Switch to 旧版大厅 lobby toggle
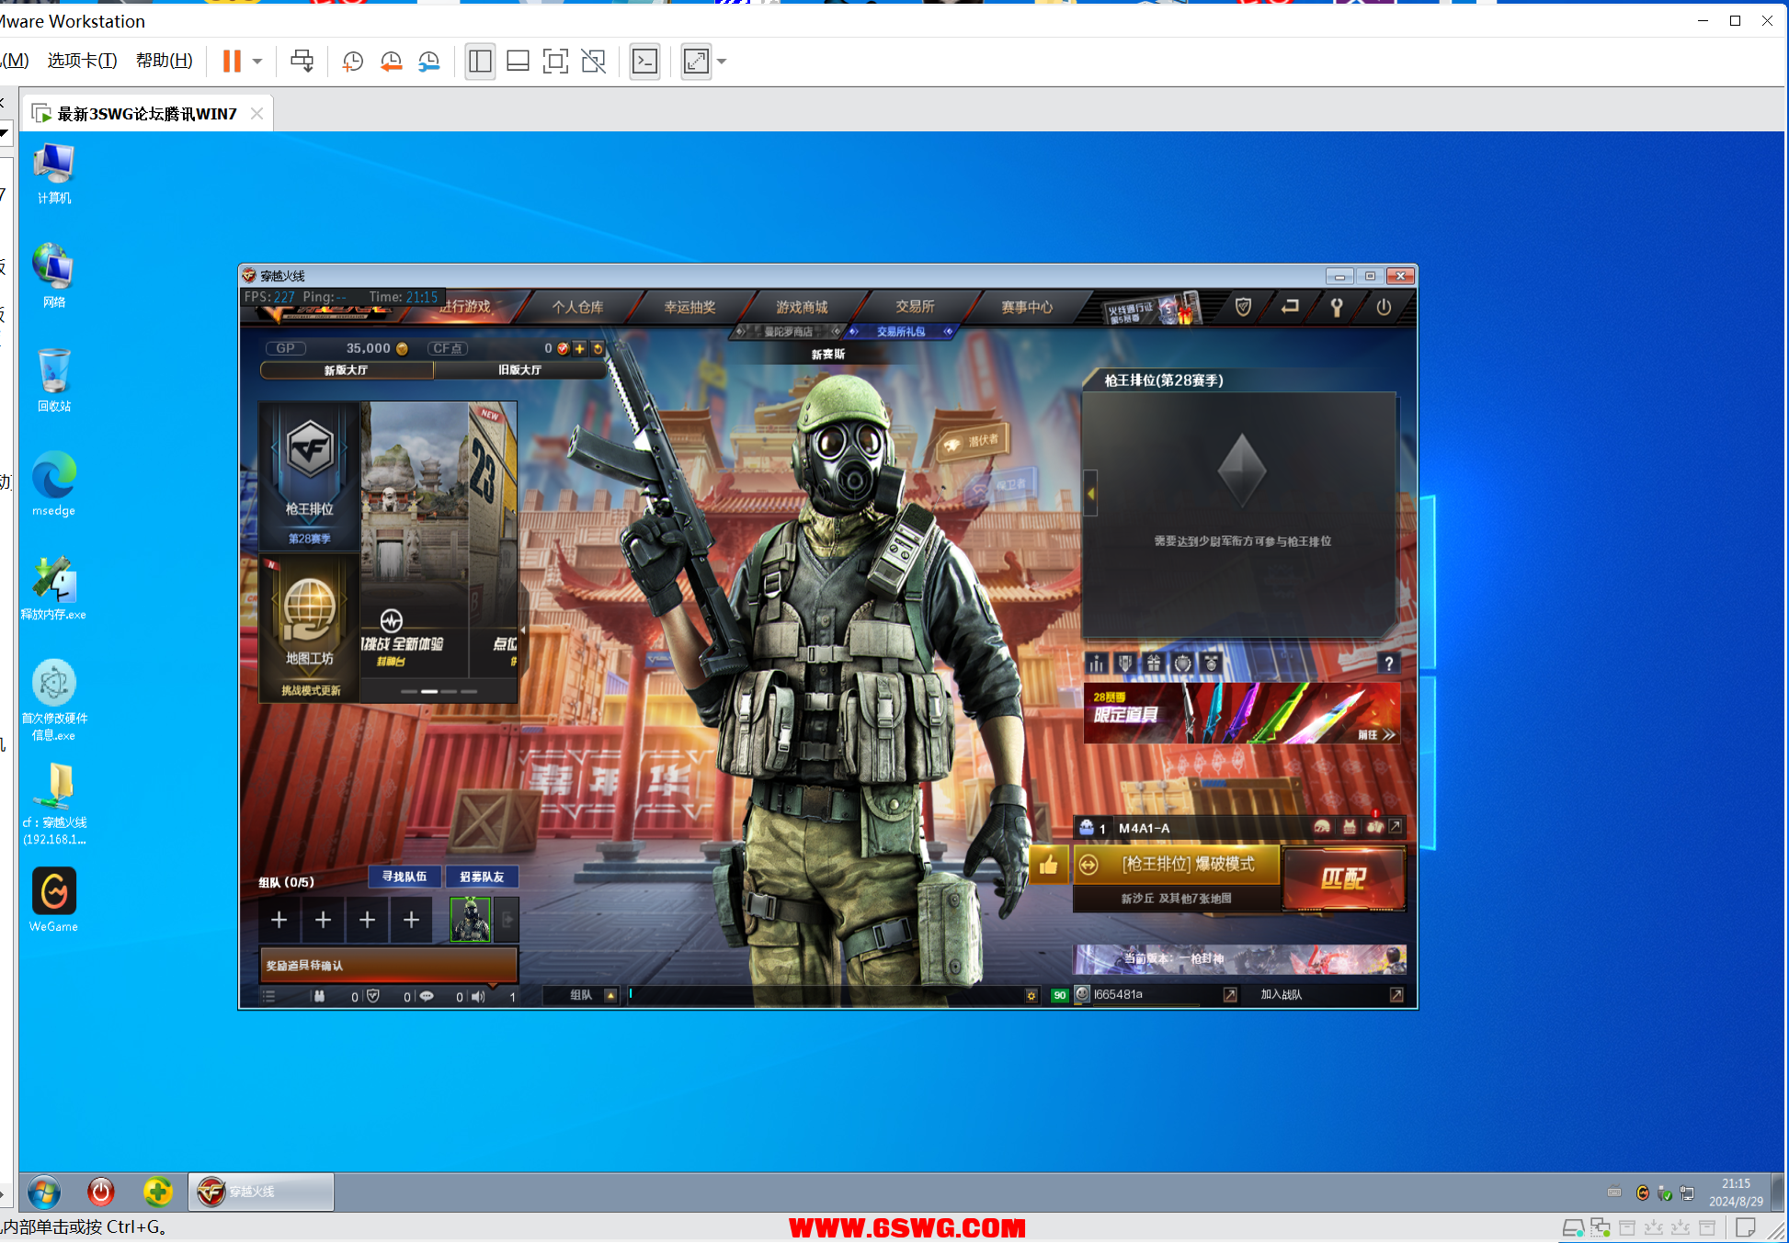 (520, 370)
